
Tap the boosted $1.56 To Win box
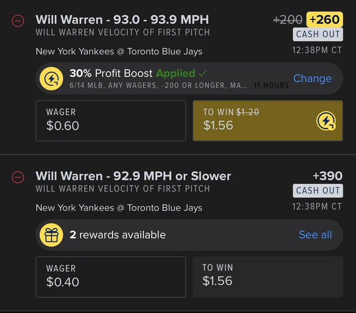268,120
